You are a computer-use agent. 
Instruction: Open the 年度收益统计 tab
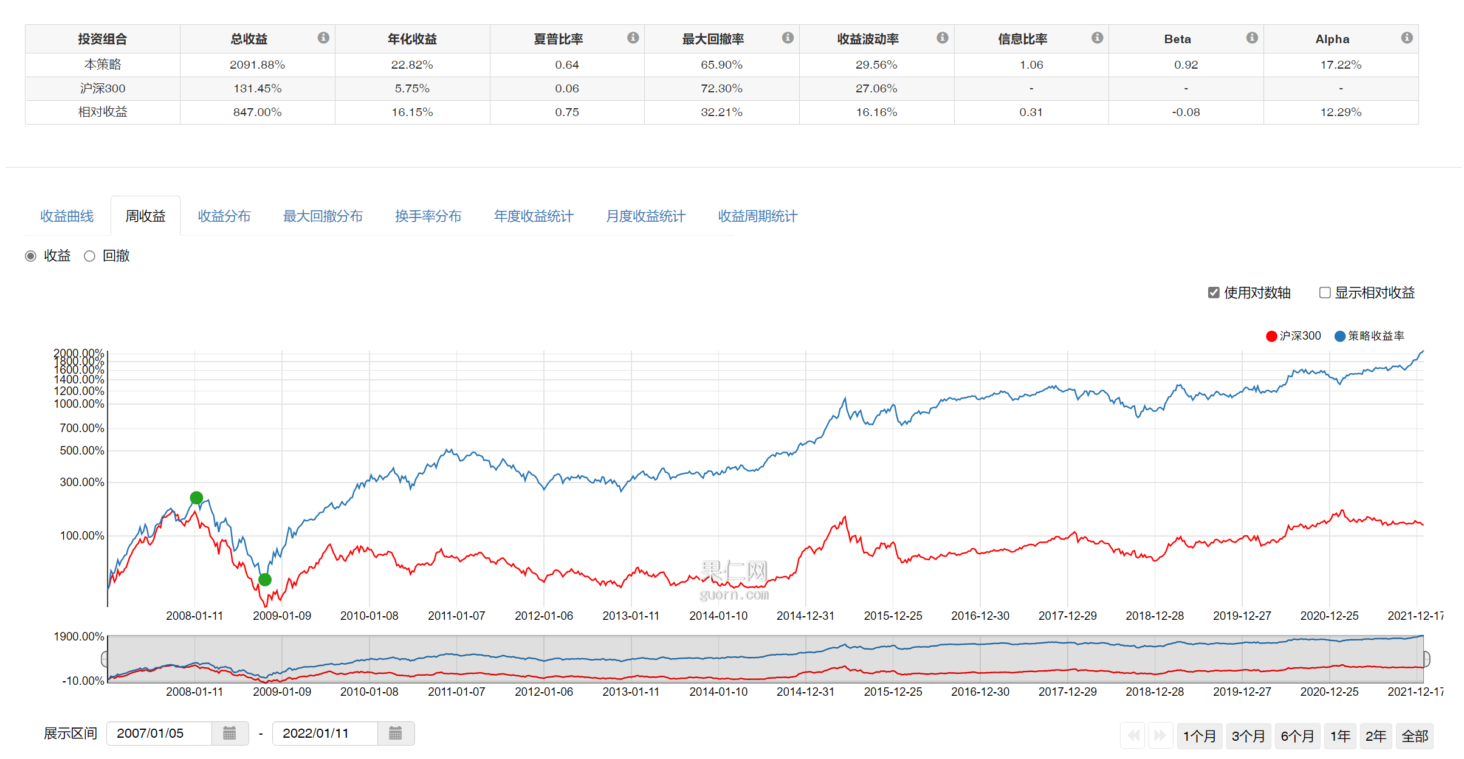[533, 216]
